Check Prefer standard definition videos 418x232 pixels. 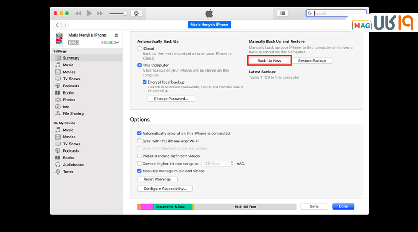coord(139,156)
